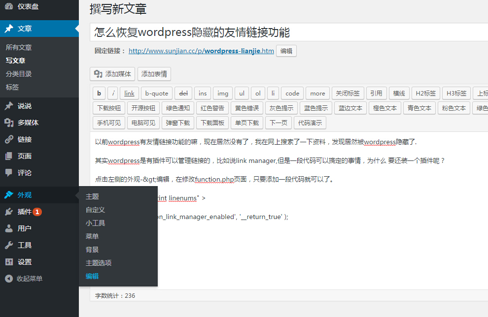Focus the article title input field
This screenshot has height=317, width=488.
pyautogui.click(x=289, y=32)
